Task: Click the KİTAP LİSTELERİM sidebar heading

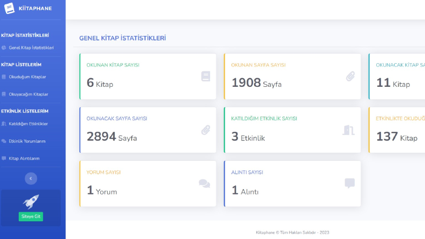Action: click(x=21, y=64)
